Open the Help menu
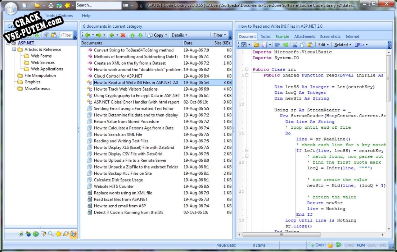 [x=86, y=16]
